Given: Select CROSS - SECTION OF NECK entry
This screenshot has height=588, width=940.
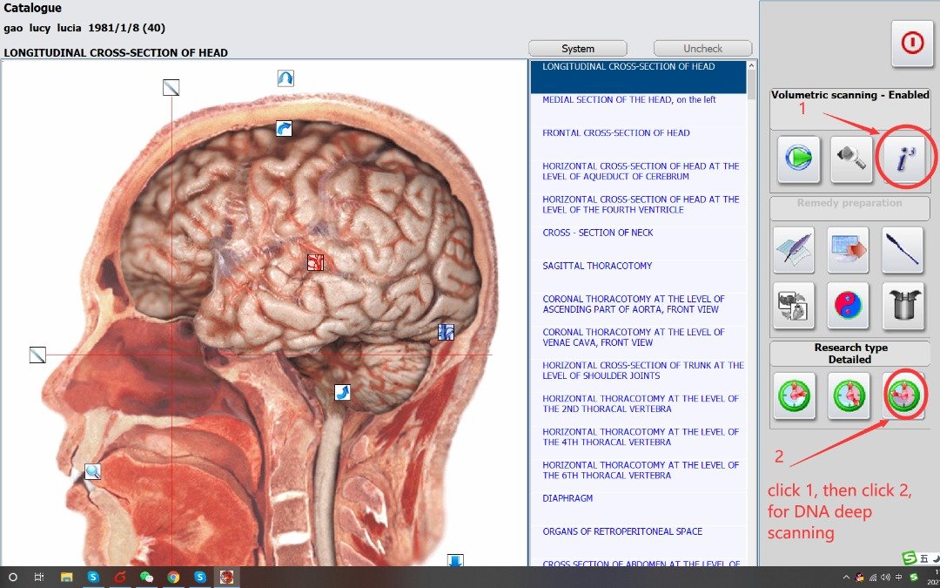Looking at the screenshot, I should (x=597, y=233).
